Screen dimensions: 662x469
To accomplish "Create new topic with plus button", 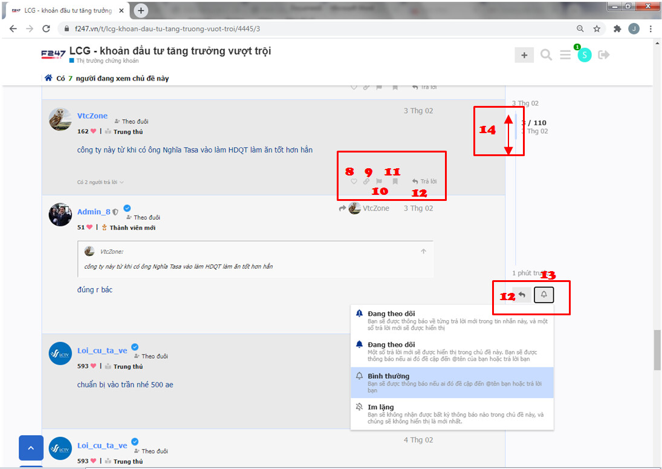I will pyautogui.click(x=524, y=55).
